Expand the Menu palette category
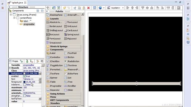The width and height of the screenshot is (191, 107). [x=64, y=97]
